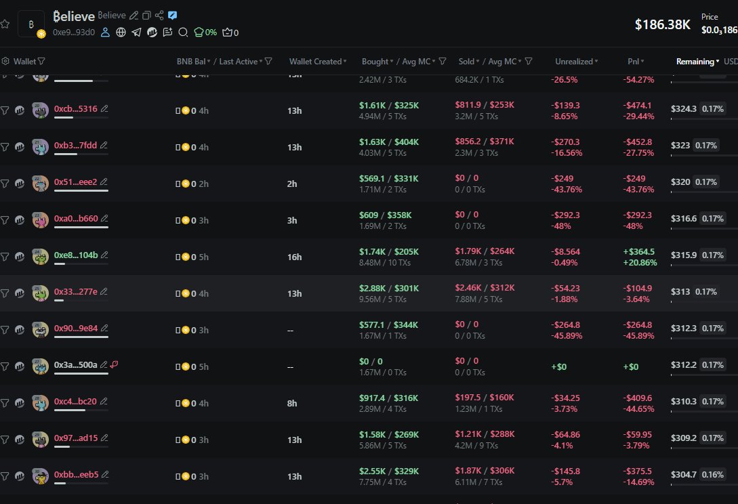Toggle Bought / Avg MC column filter funnel

point(443,62)
